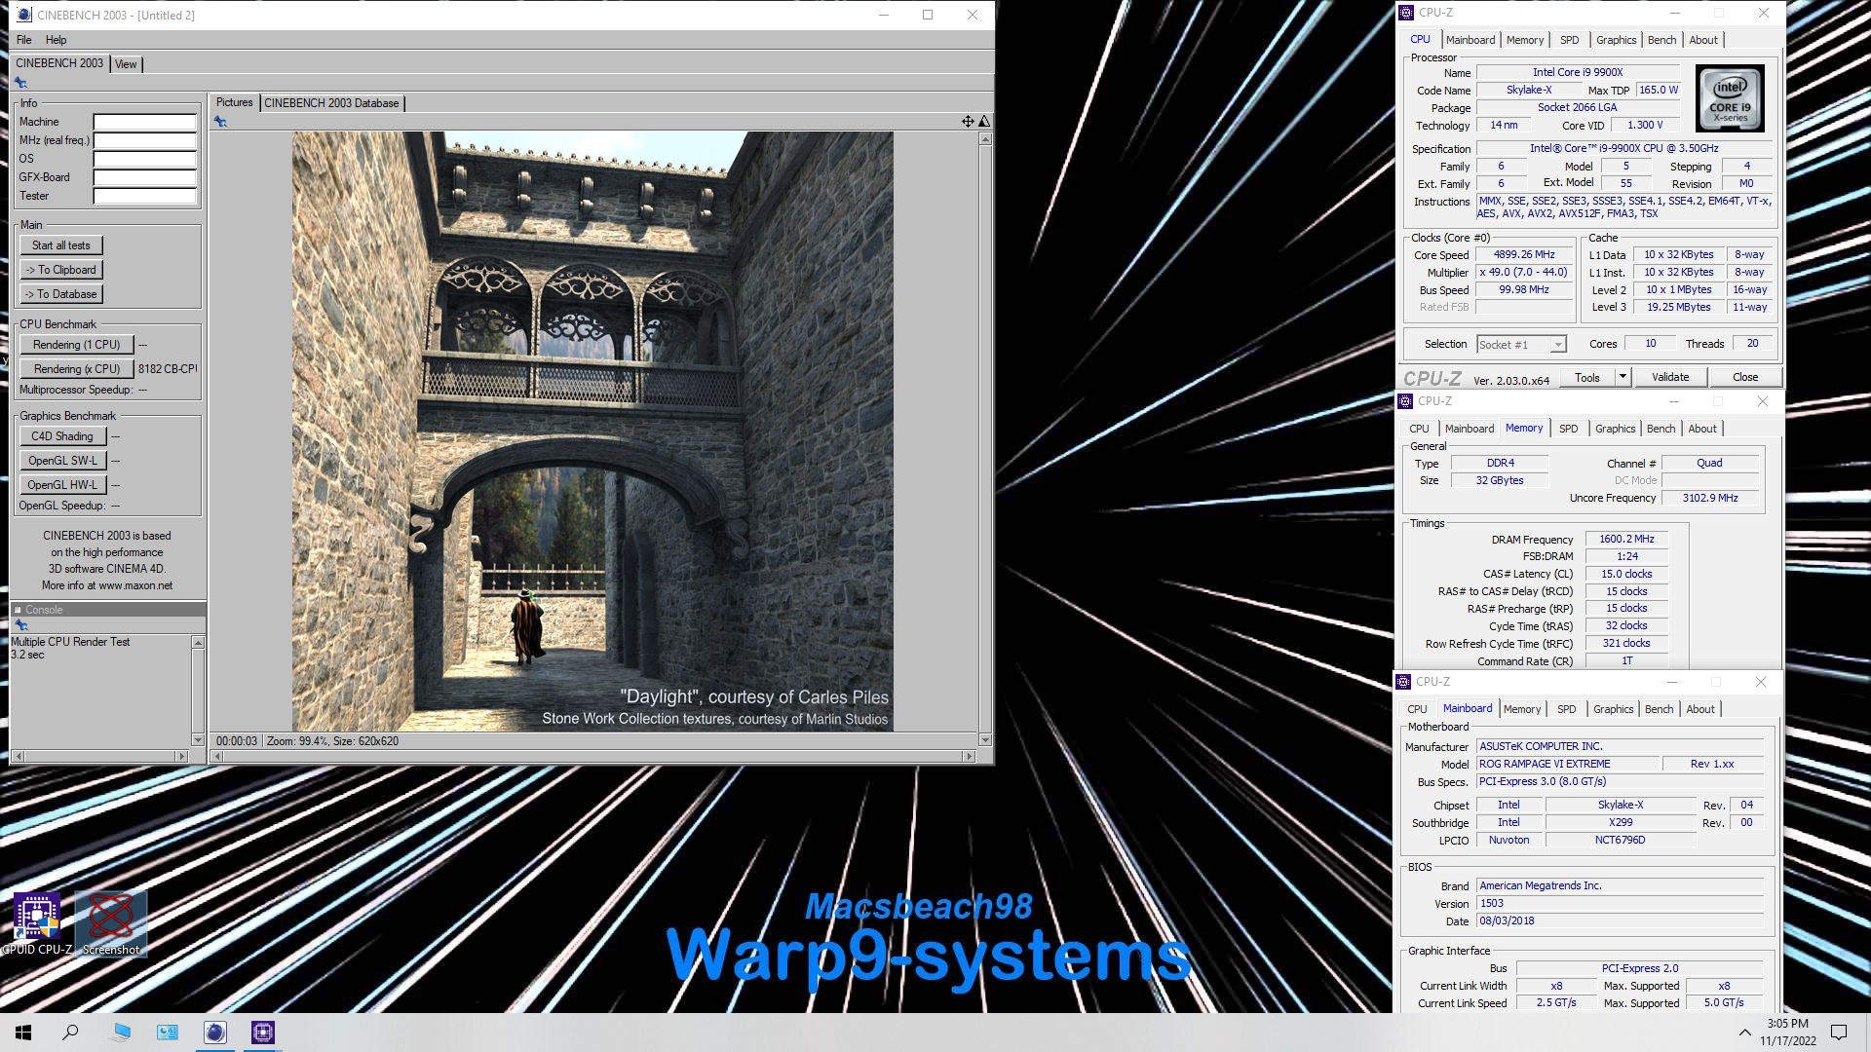The image size is (1871, 1052).
Task: Open the Socket #1 selection dropdown
Action: pyautogui.click(x=1521, y=345)
